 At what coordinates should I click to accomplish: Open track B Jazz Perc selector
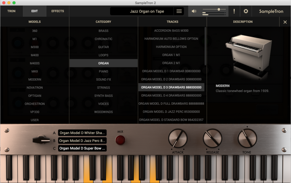click(x=82, y=141)
